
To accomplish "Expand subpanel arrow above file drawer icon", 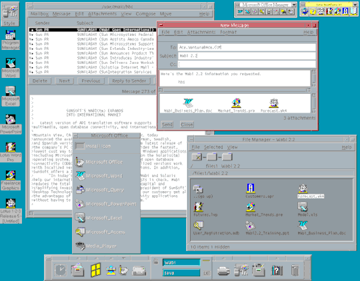I will pyautogui.click(x=78, y=258).
